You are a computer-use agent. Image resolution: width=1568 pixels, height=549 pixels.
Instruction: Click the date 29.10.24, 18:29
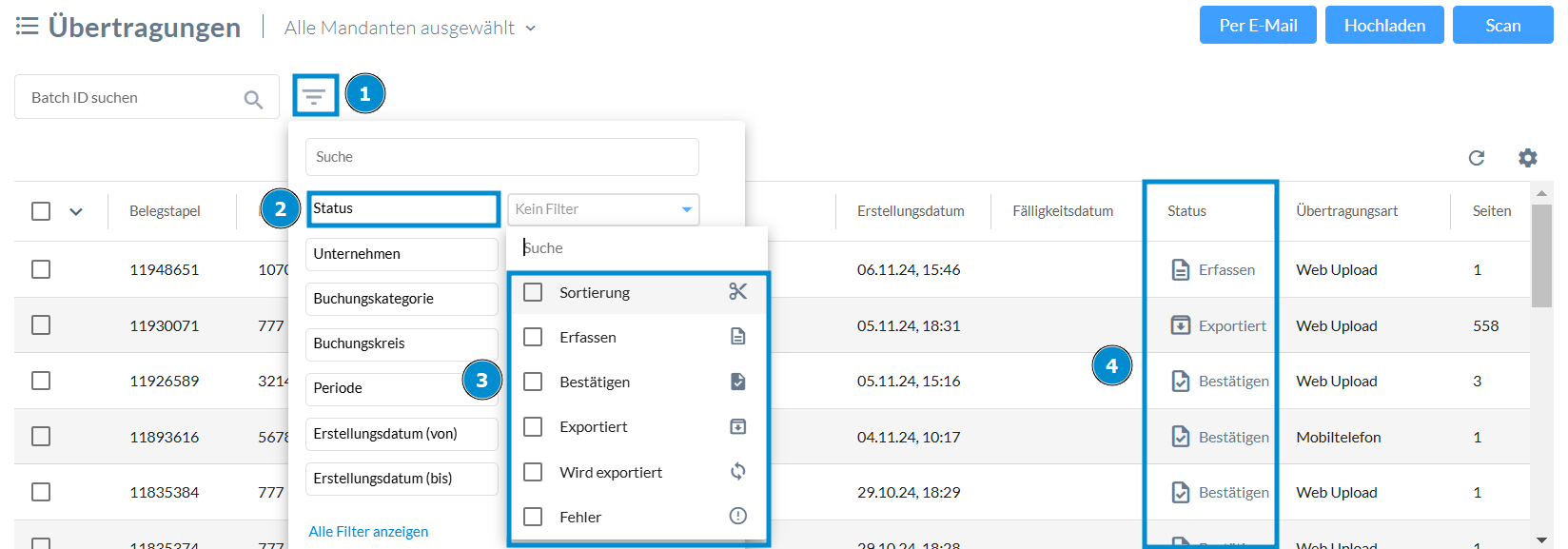point(909,493)
